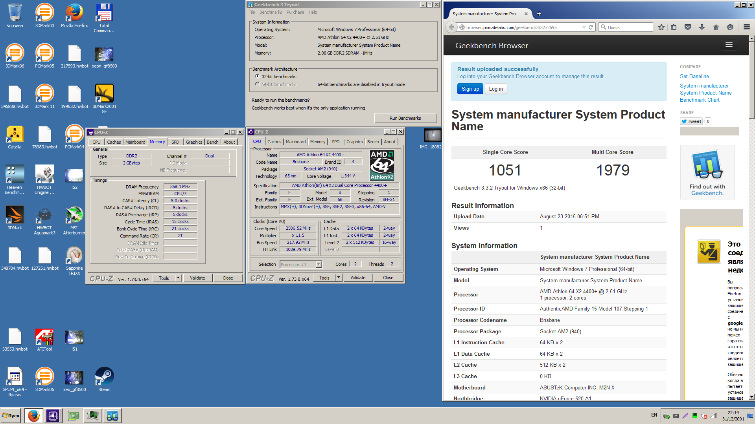This screenshot has width=755, height=424.
Task: Open the Geekbench File menu
Action: (252, 12)
